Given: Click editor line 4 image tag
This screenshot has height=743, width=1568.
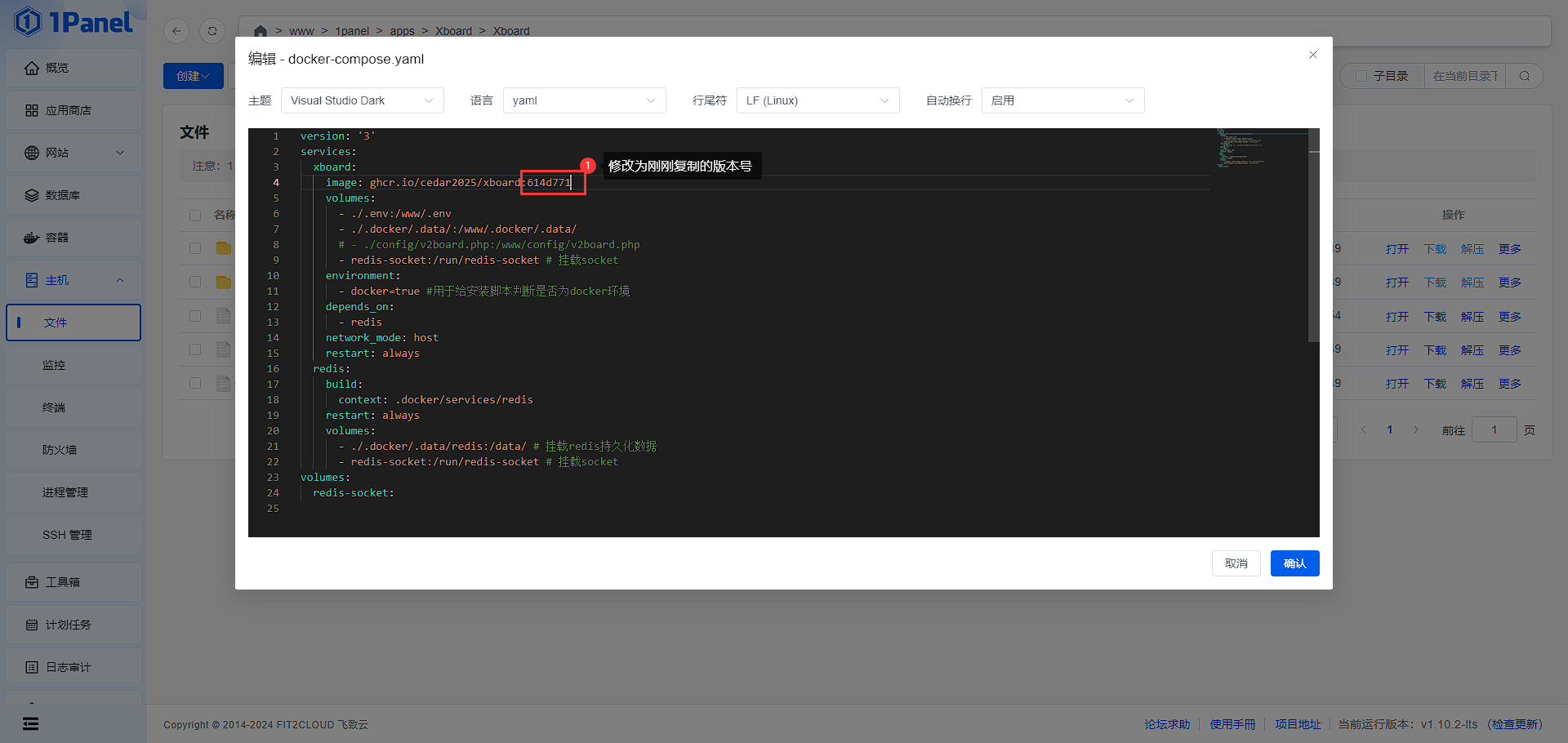Looking at the screenshot, I should pos(549,182).
